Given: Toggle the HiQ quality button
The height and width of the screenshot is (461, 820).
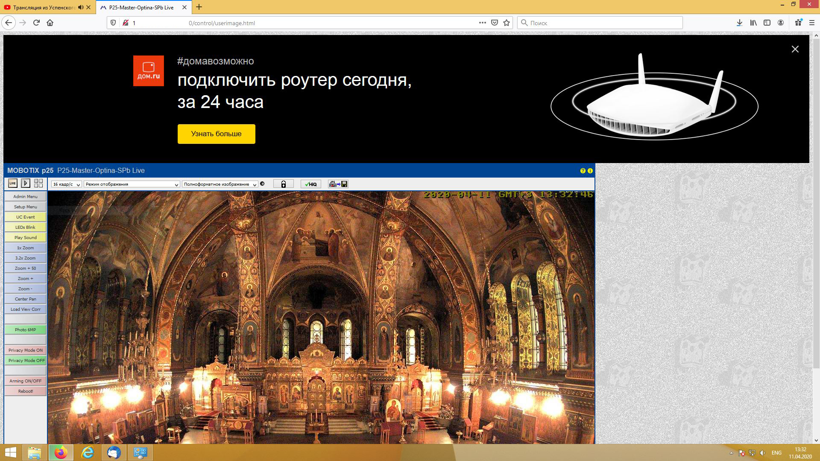Looking at the screenshot, I should tap(311, 184).
